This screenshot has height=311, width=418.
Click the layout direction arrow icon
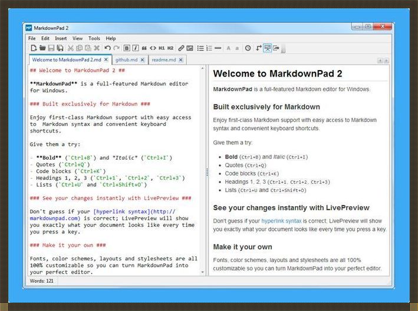click(259, 48)
